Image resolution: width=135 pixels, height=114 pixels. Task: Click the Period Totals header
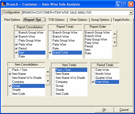105,65
